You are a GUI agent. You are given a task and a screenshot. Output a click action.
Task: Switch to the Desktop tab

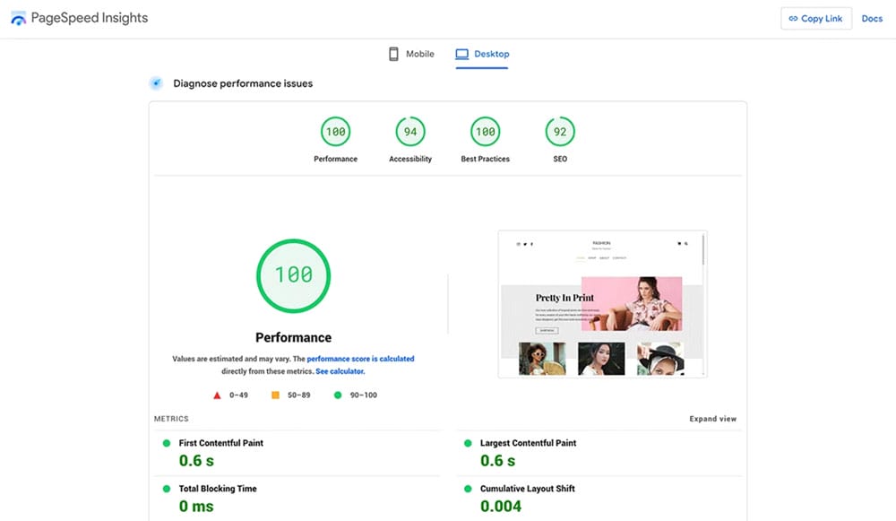(x=482, y=54)
